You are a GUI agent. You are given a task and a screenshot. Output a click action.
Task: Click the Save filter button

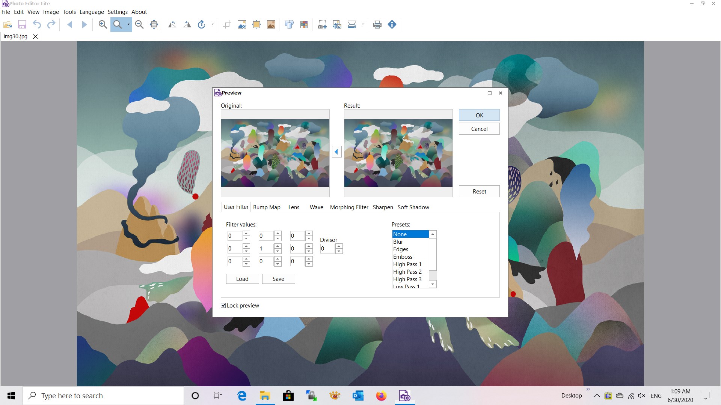tap(278, 279)
